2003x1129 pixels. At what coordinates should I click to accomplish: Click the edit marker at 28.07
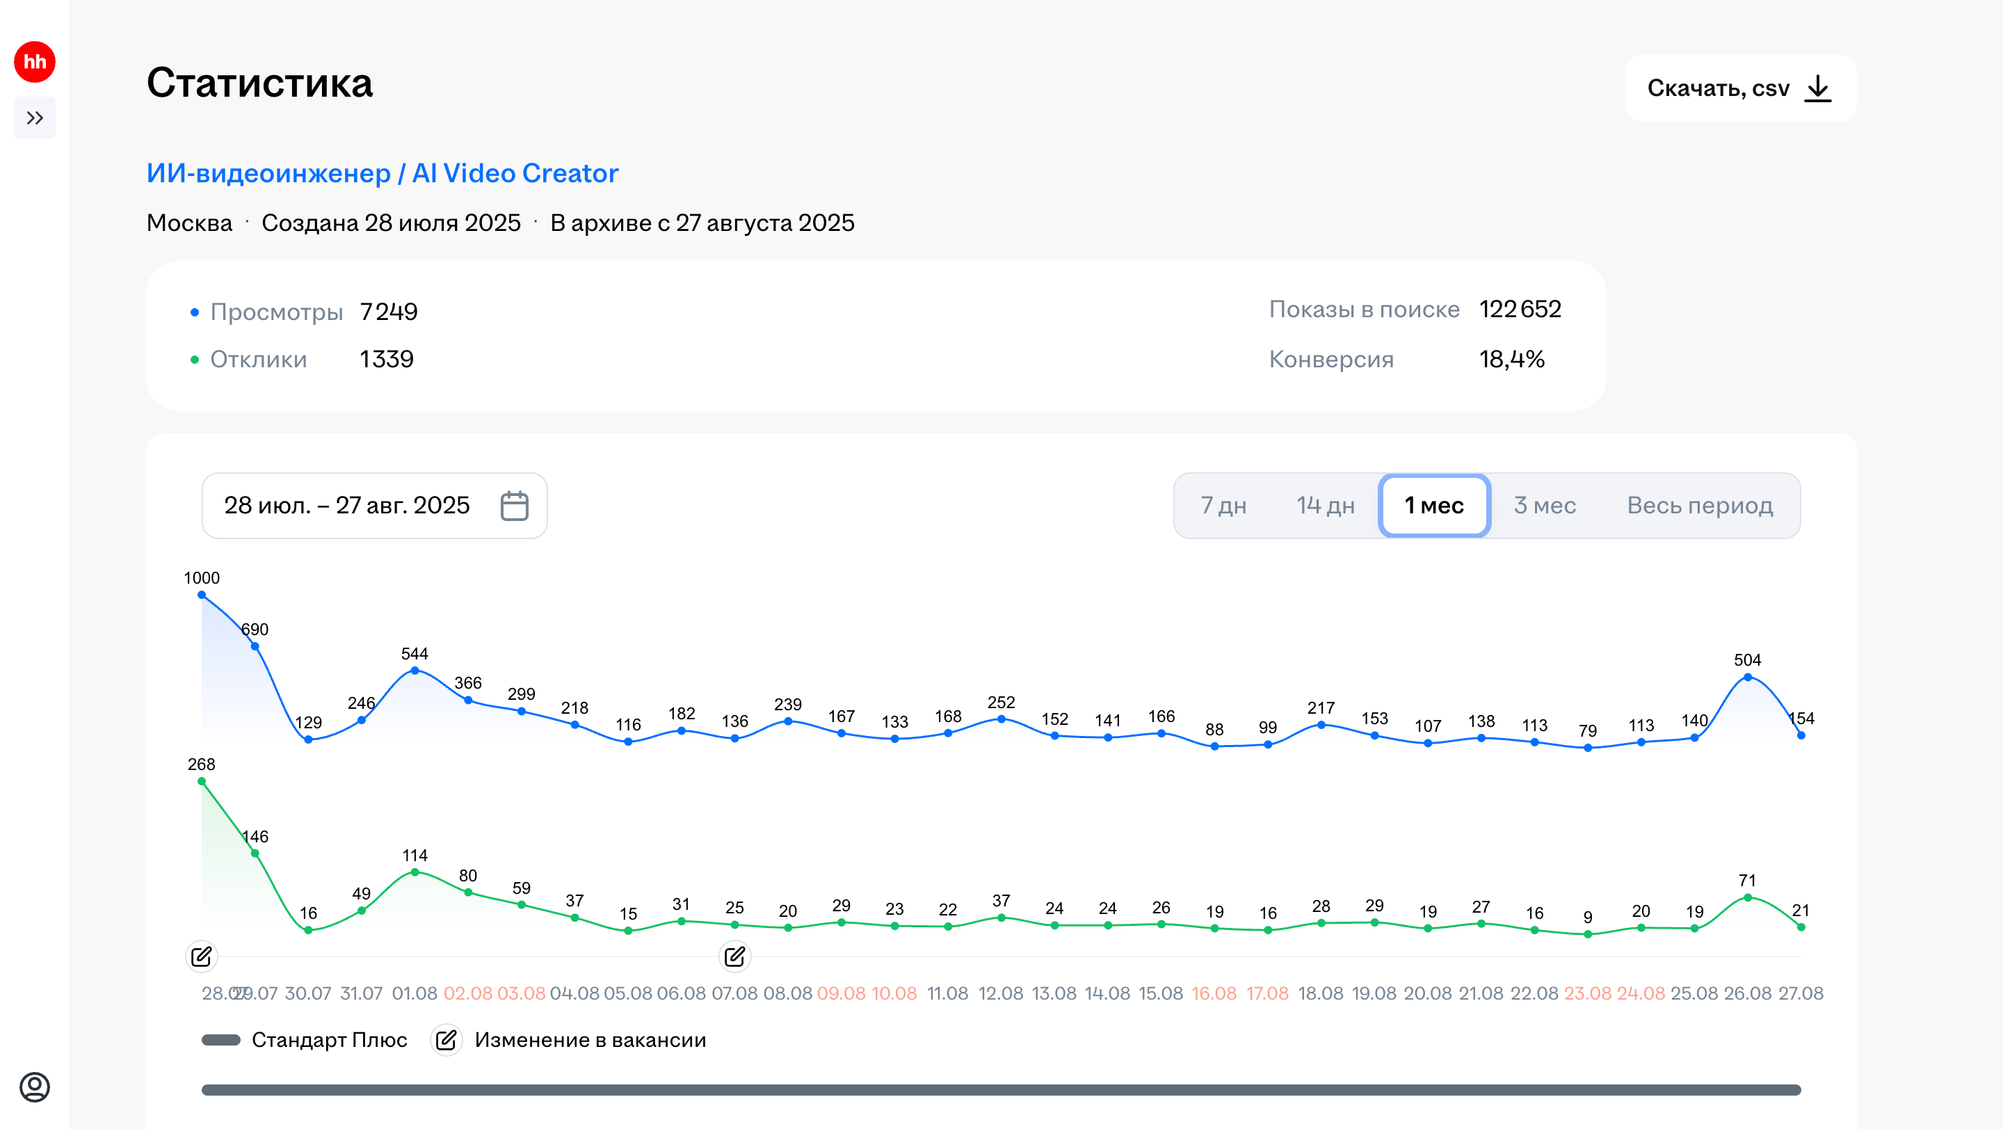202,956
